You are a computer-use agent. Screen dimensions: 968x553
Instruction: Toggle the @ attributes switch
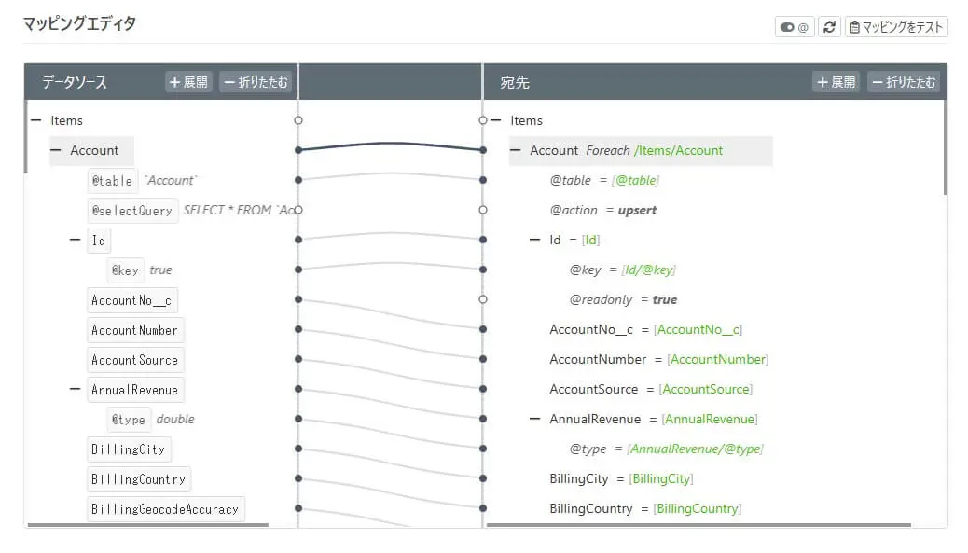pyautogui.click(x=795, y=27)
